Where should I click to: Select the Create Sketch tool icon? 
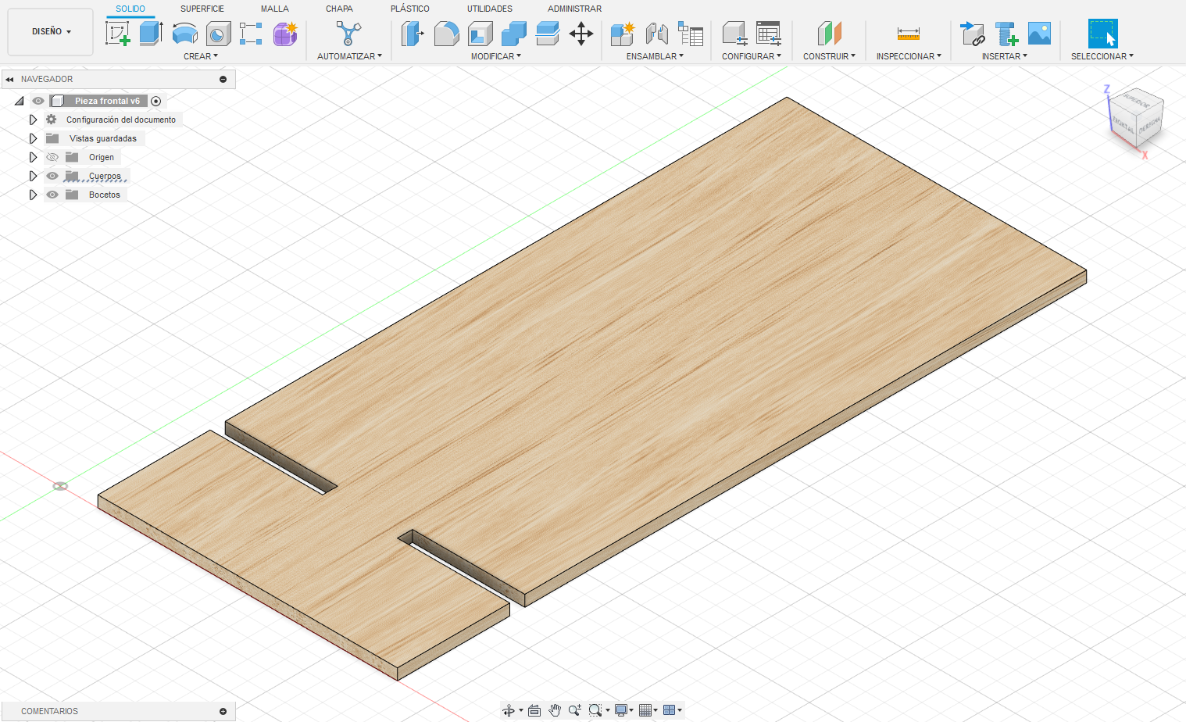tap(117, 34)
